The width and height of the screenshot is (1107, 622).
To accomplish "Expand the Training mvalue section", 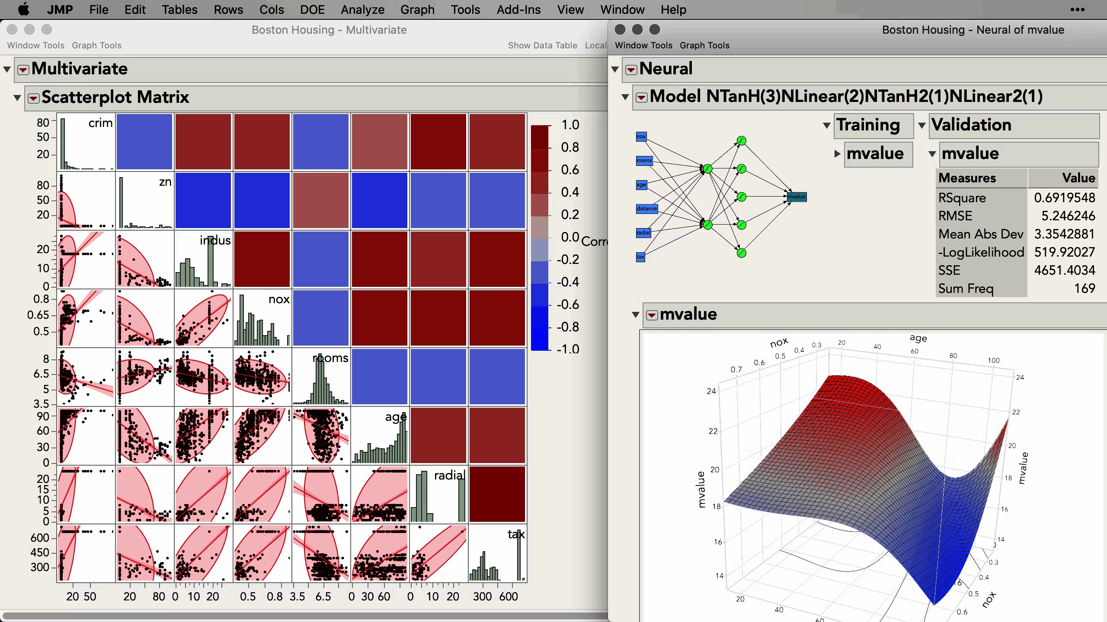I will pos(837,154).
